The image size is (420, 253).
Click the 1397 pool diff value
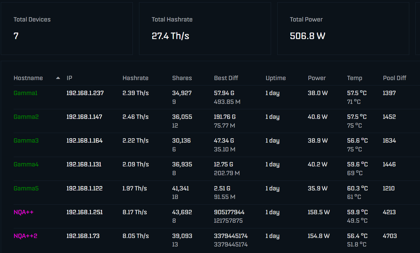(389, 93)
